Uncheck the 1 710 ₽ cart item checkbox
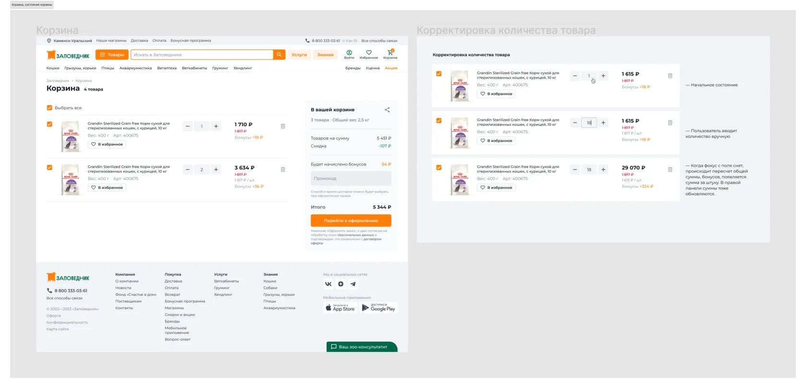The image size is (806, 388). (x=49, y=124)
